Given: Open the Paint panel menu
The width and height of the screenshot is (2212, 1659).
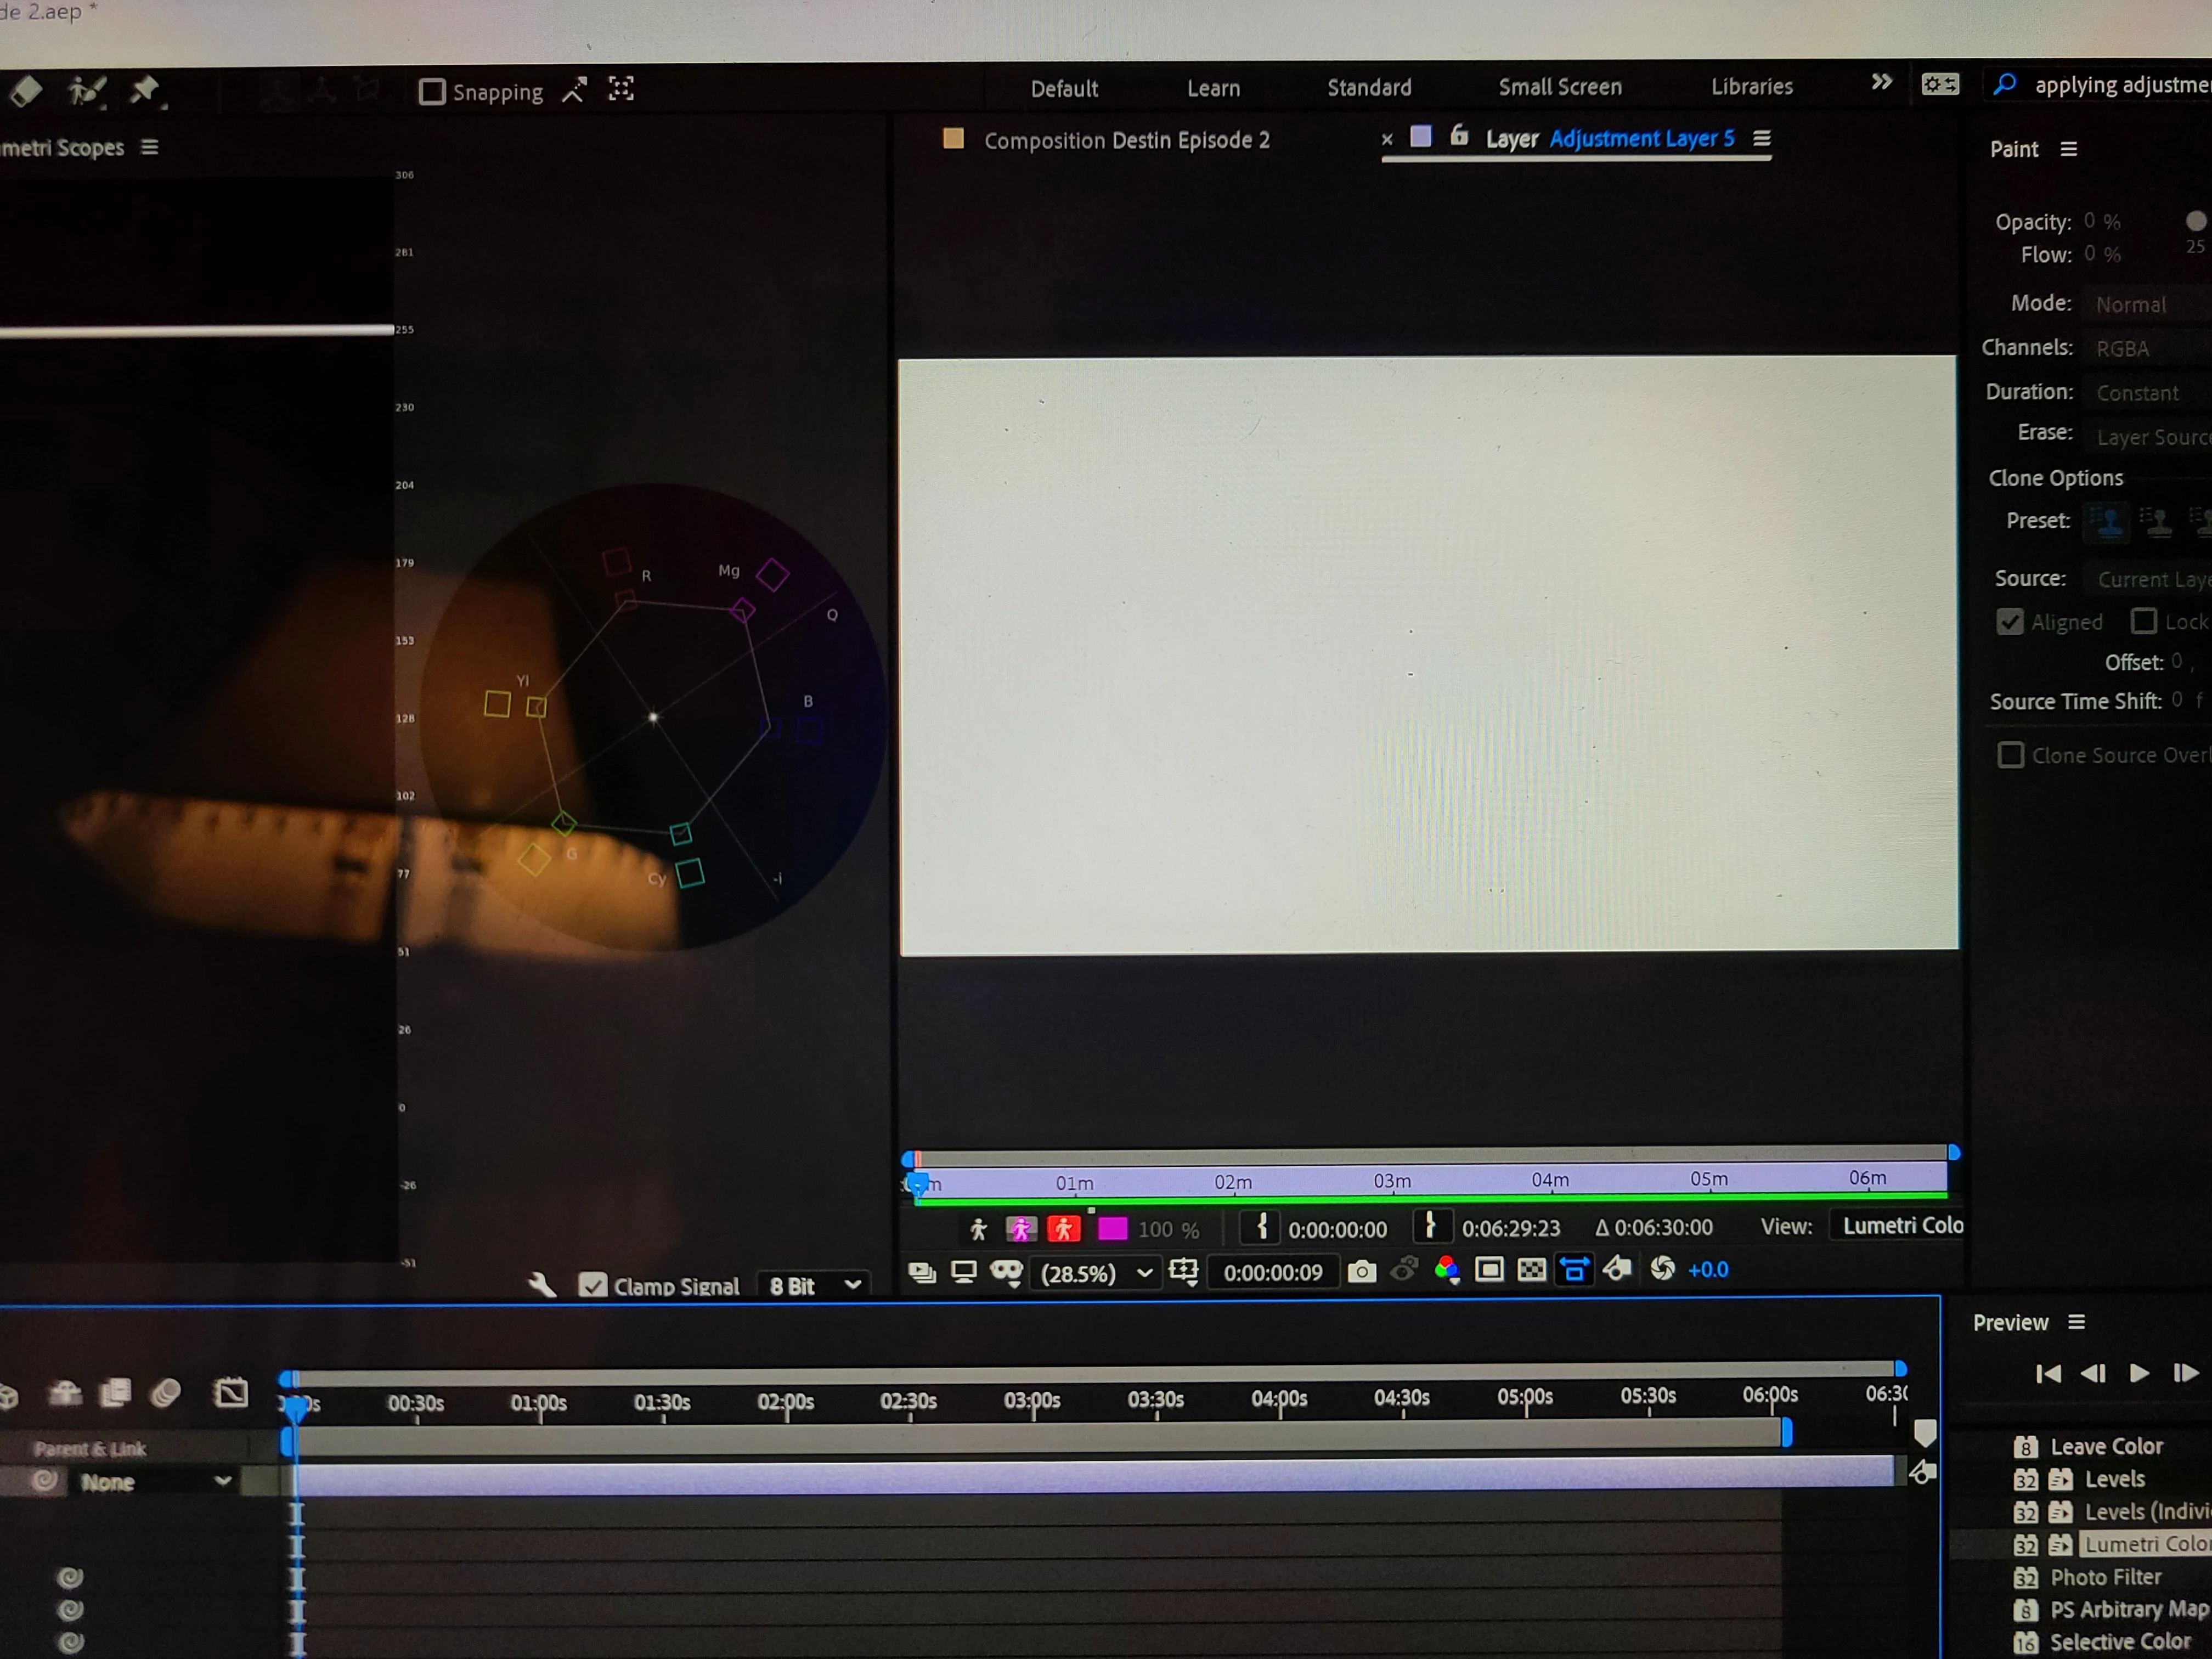Looking at the screenshot, I should pyautogui.click(x=2069, y=149).
